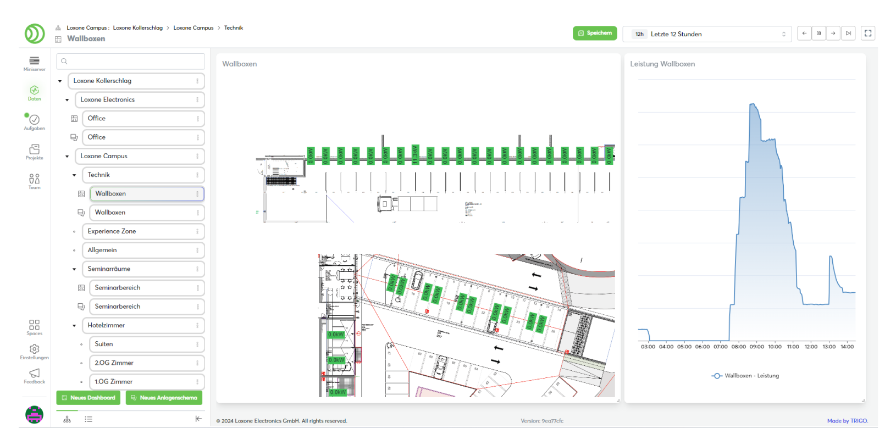
Task: Collapse the sidebar panel with the arrow icon
Action: [x=198, y=419]
